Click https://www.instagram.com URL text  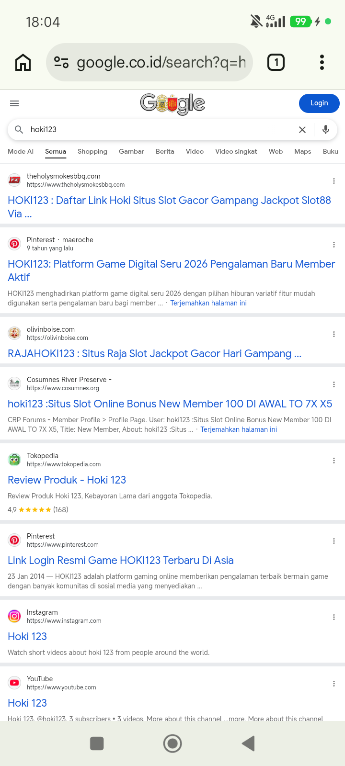point(64,621)
